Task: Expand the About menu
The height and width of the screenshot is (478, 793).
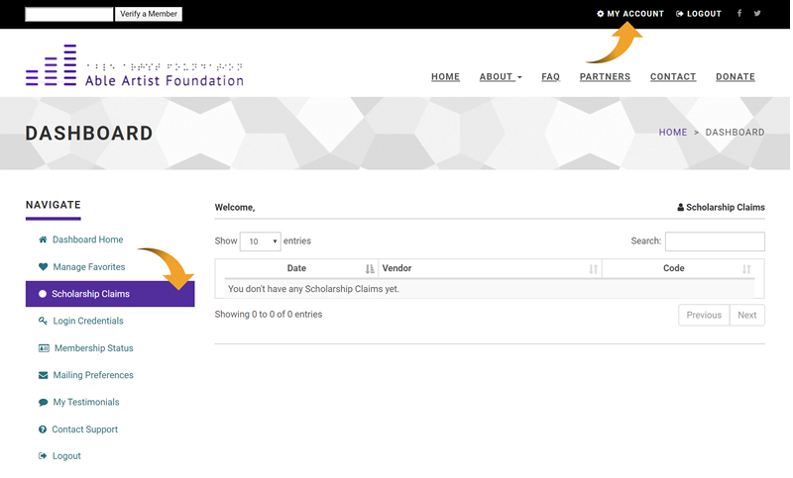Action: pos(501,77)
